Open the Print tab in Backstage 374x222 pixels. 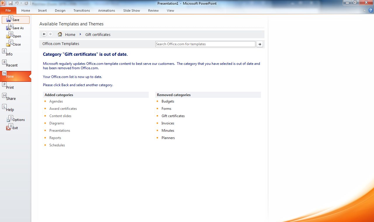(10, 87)
